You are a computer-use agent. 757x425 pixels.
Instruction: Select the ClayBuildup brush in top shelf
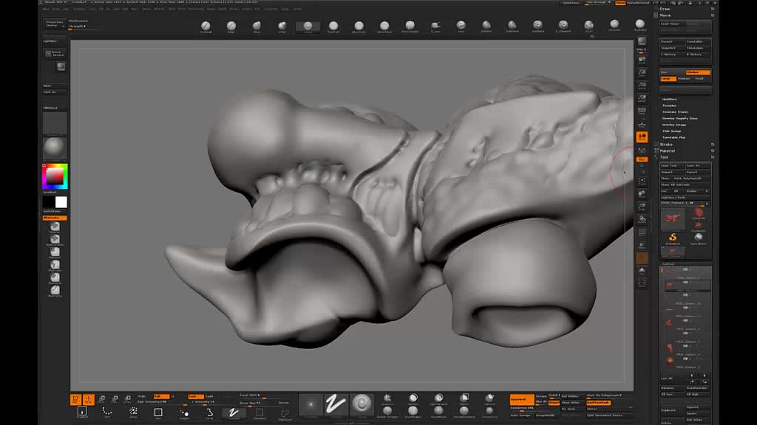(639, 25)
